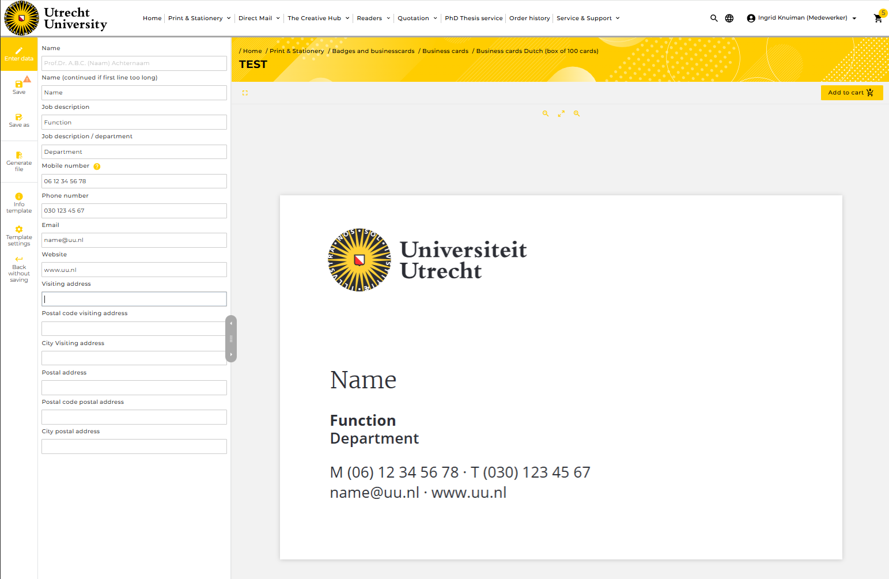Toggle fullscreen preview mode
Viewport: 889px width, 579px height.
245,93
